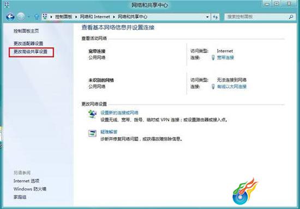
Task: Open 更改适配器设置 link
Action: (28, 44)
